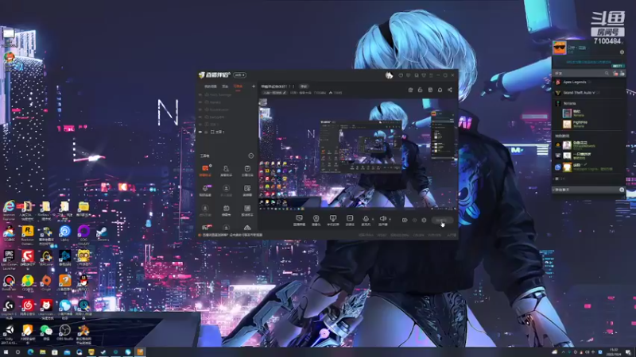Screen dimensions: 636x357
Task: Click user avatar in streaming app title bar
Action: pos(389,75)
